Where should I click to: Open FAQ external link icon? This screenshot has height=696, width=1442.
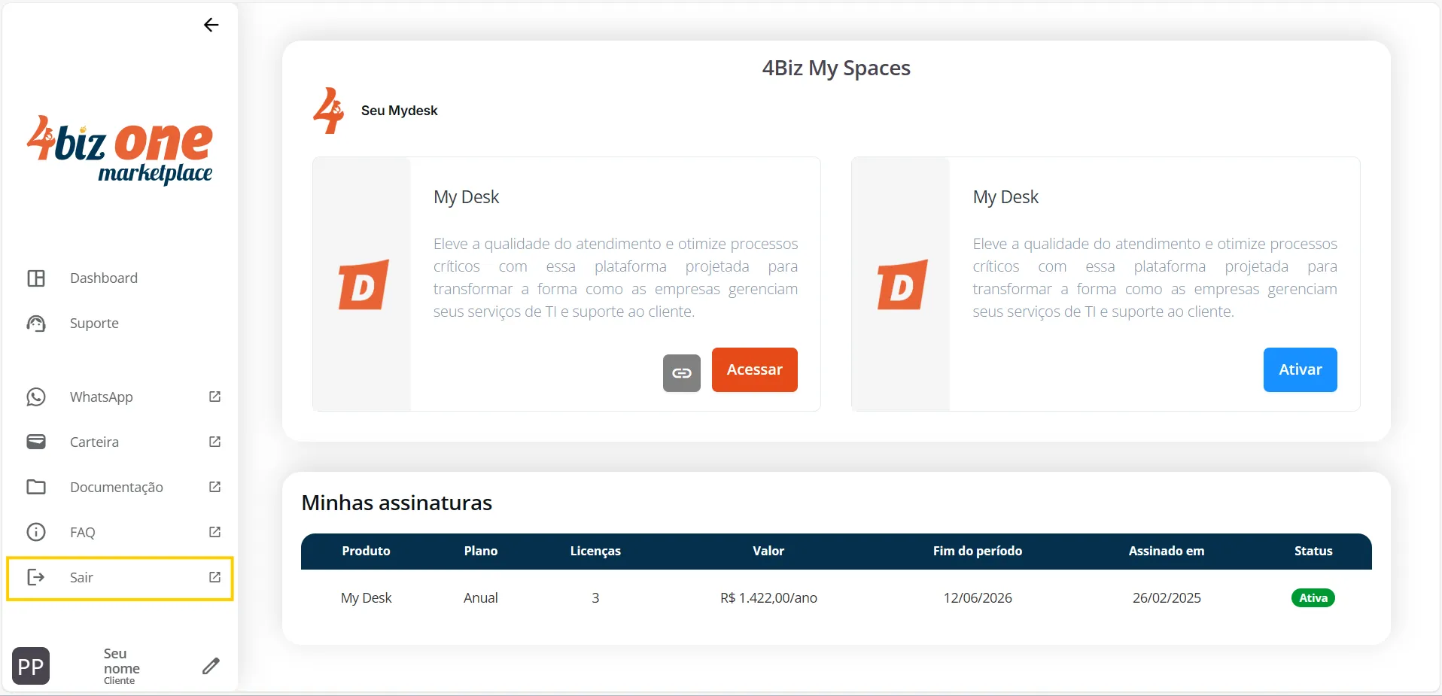pyautogui.click(x=214, y=532)
